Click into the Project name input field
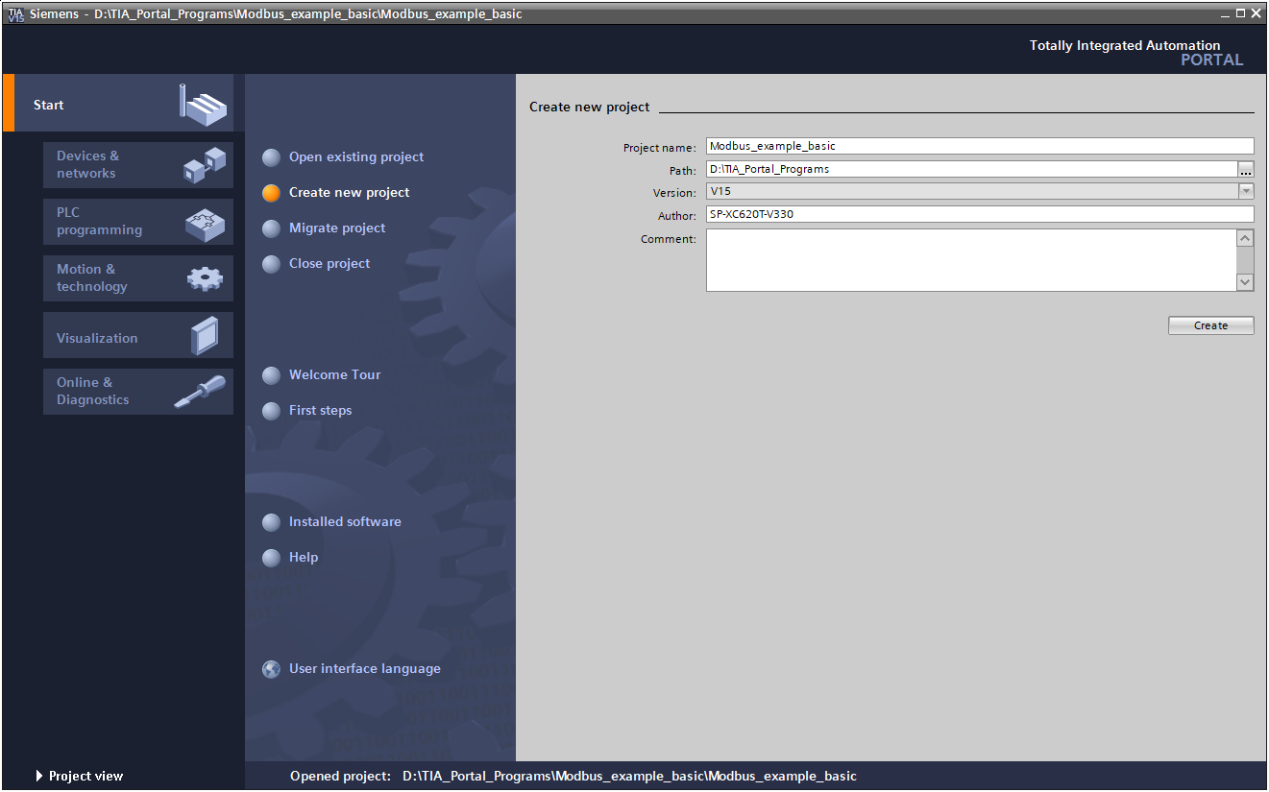Screen dimensions: 1269x792 pos(979,146)
